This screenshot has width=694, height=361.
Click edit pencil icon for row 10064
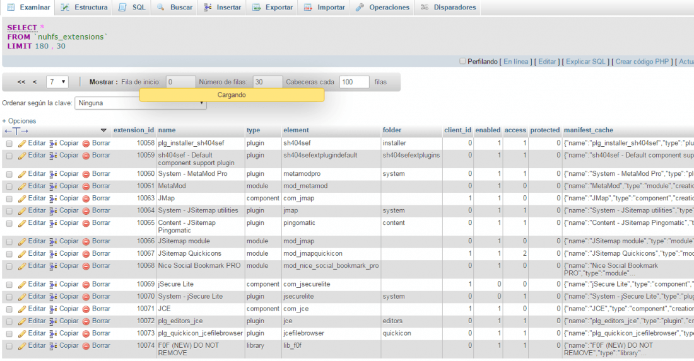(22, 211)
